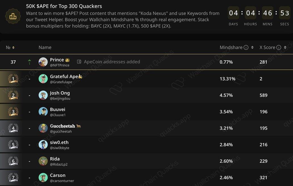The image size is (293, 186).
Task: Click the rank 2 laurel badge
Action: click(x=13, y=95)
